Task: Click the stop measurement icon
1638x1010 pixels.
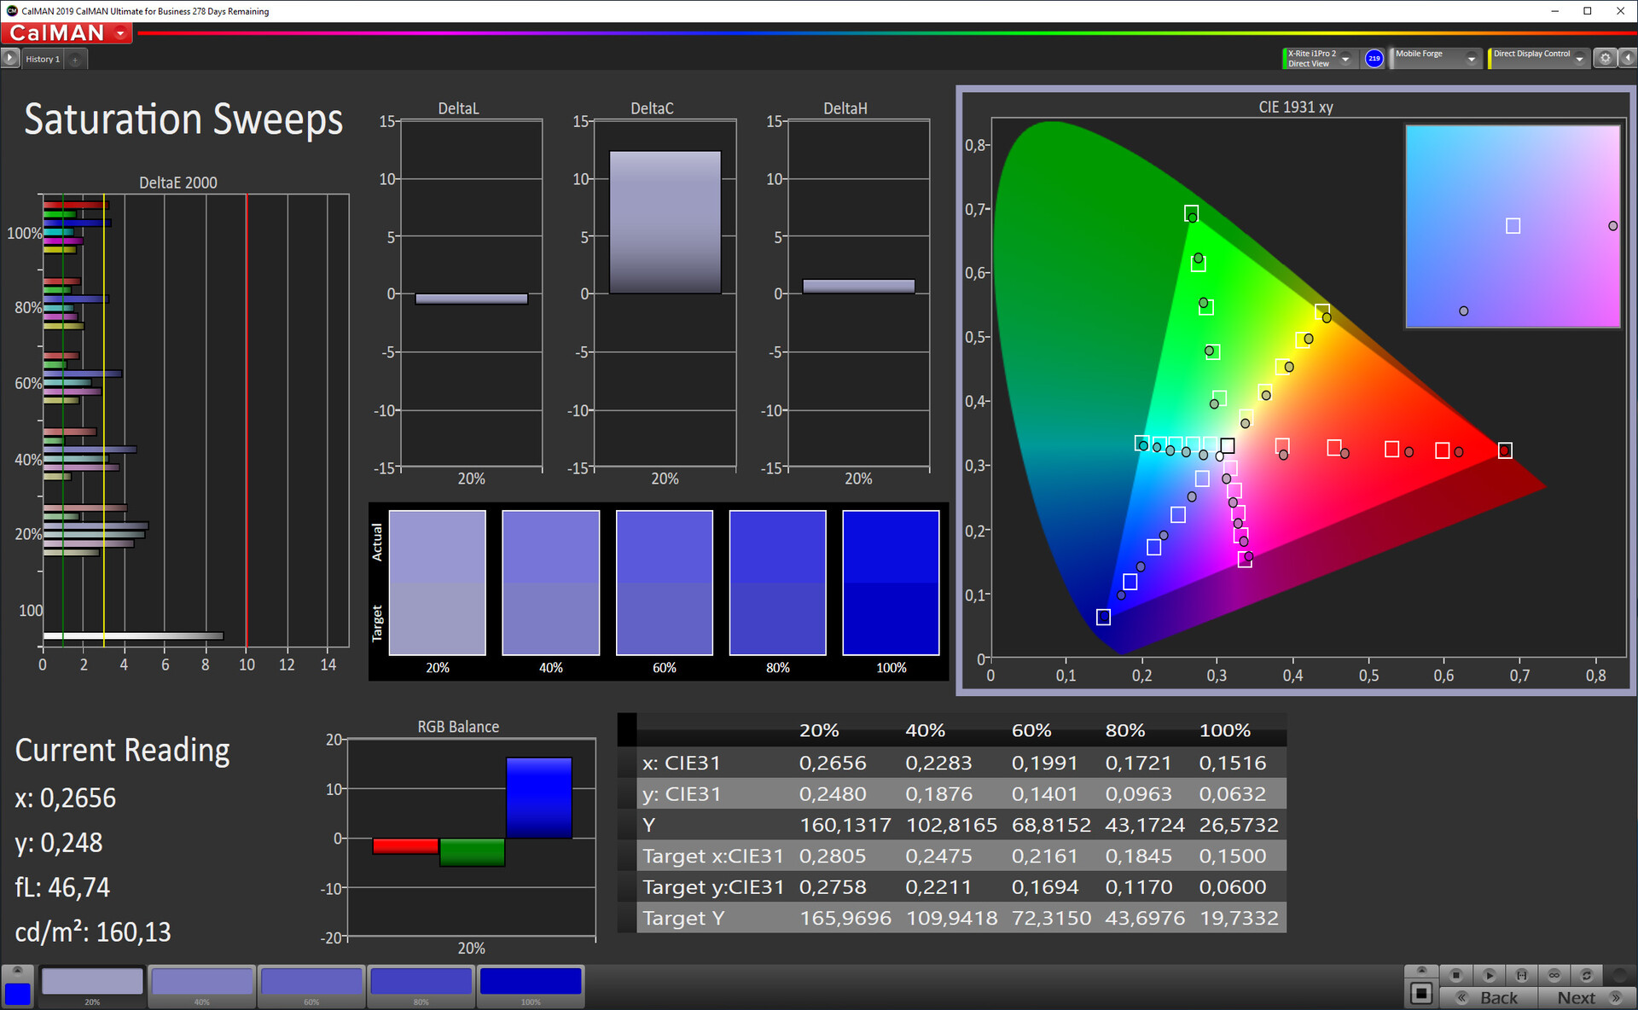Action: point(1456,975)
